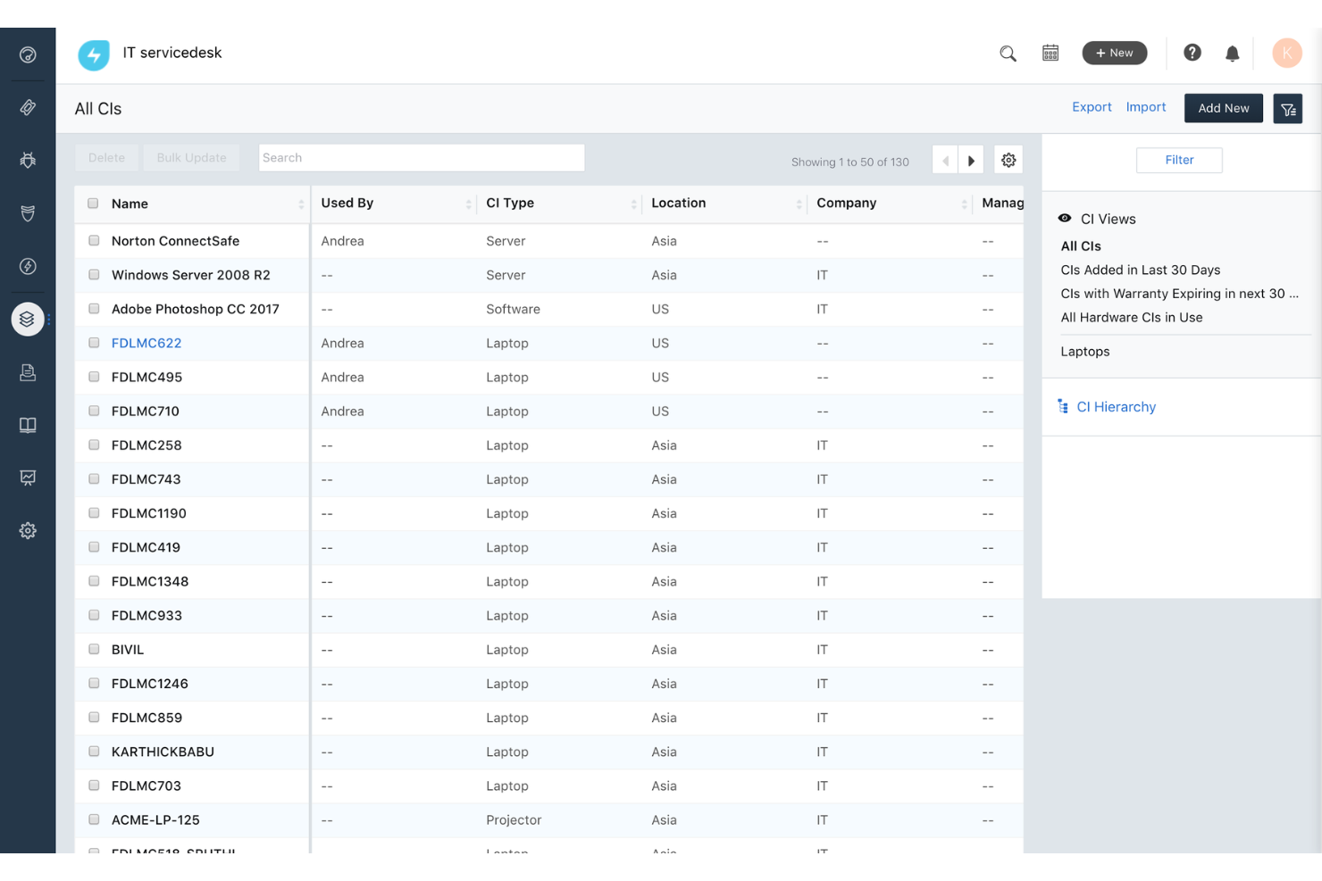The height and width of the screenshot is (881, 1322).
Task: Sort the CI Type column
Action: [x=634, y=204]
